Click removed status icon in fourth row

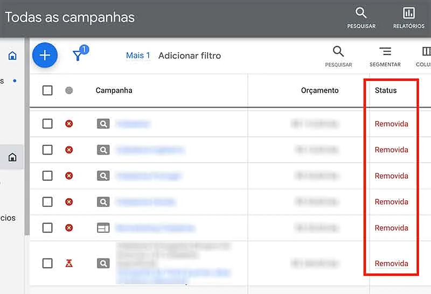point(69,202)
